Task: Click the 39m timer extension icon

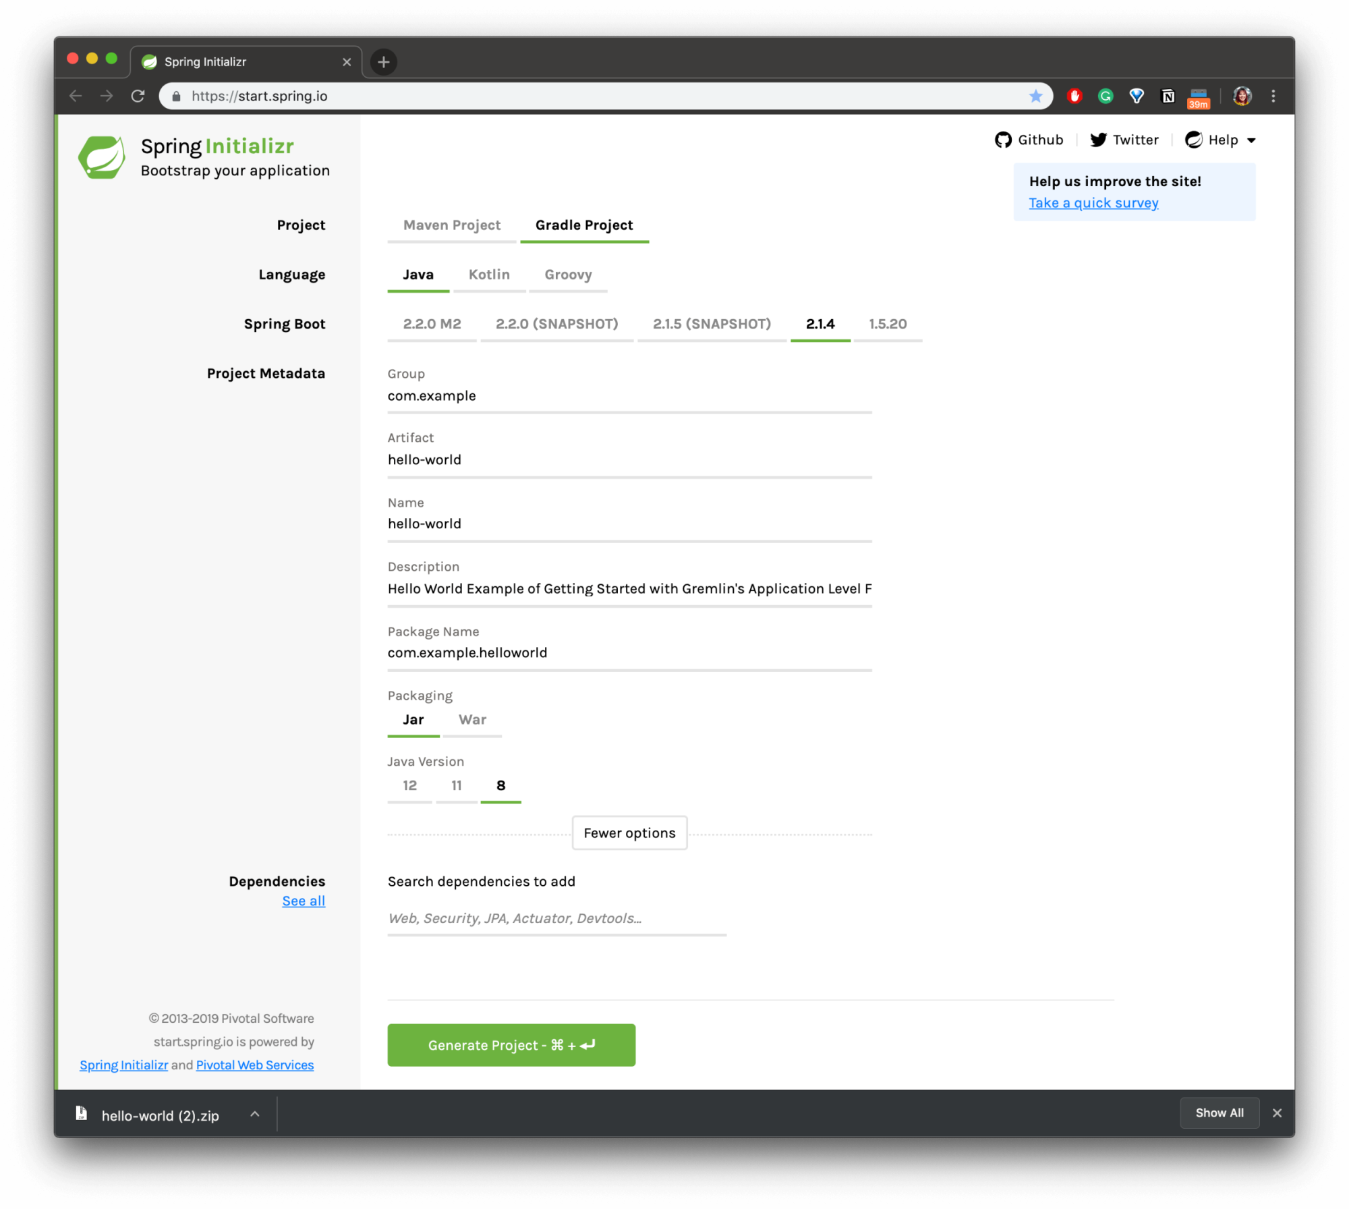Action: (x=1199, y=98)
